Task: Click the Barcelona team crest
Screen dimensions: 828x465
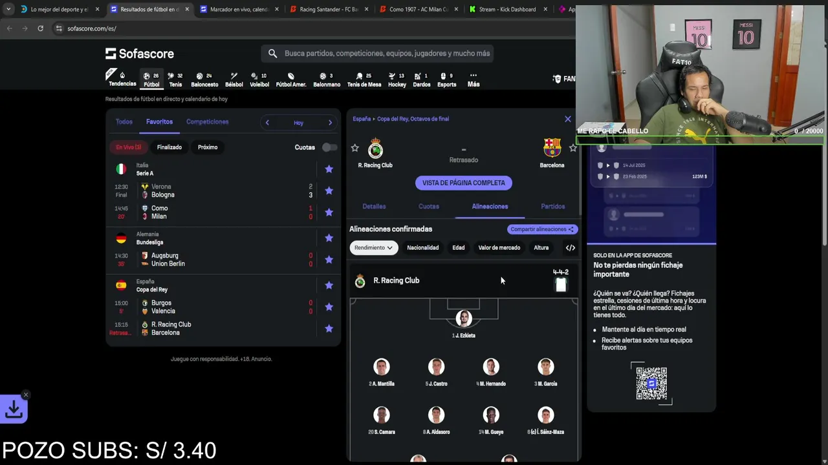Action: coord(552,148)
